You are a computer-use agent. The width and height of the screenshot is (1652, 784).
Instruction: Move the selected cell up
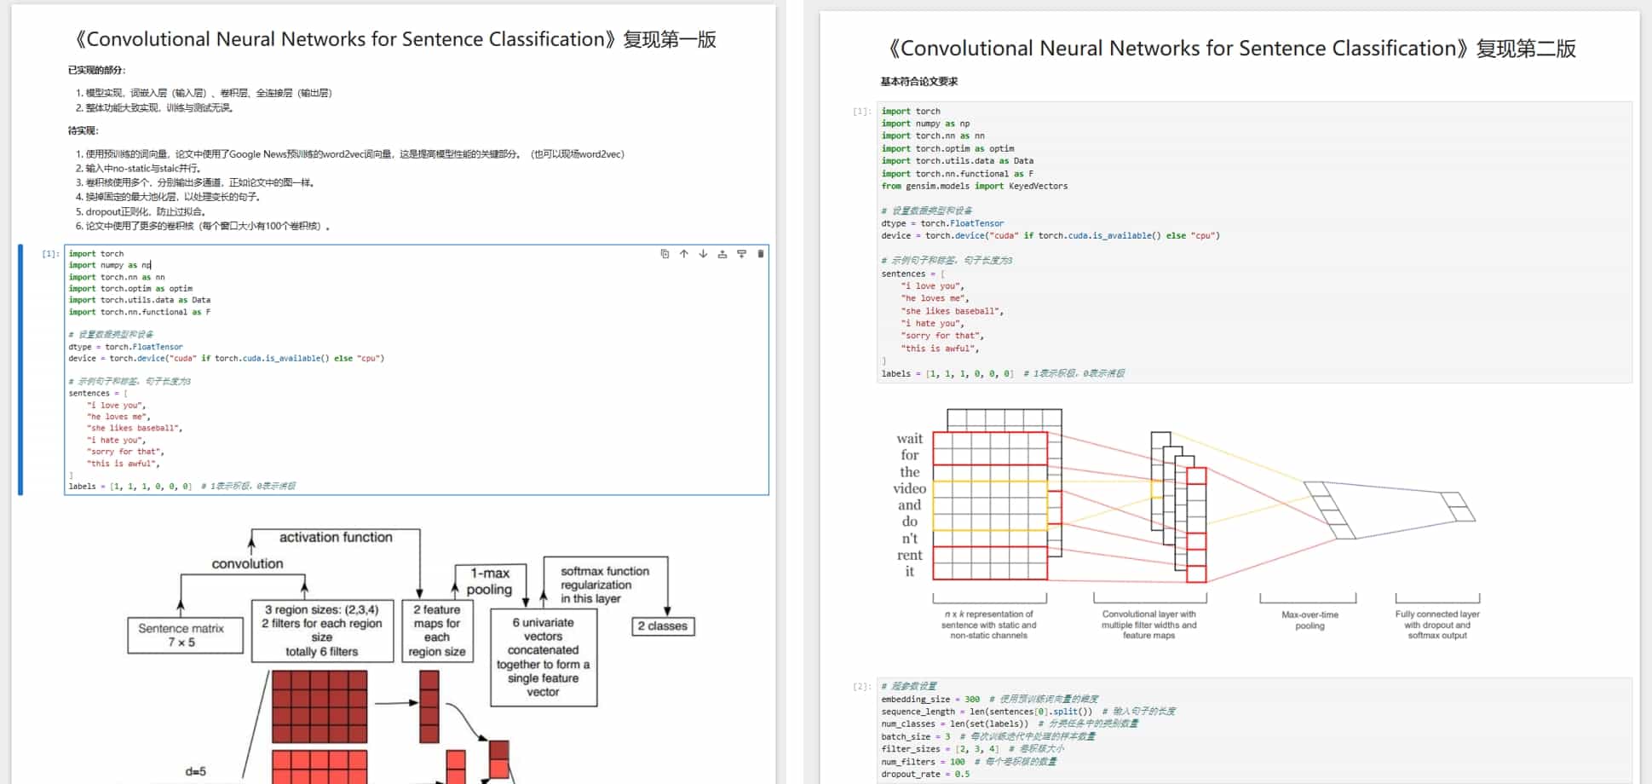click(x=684, y=254)
